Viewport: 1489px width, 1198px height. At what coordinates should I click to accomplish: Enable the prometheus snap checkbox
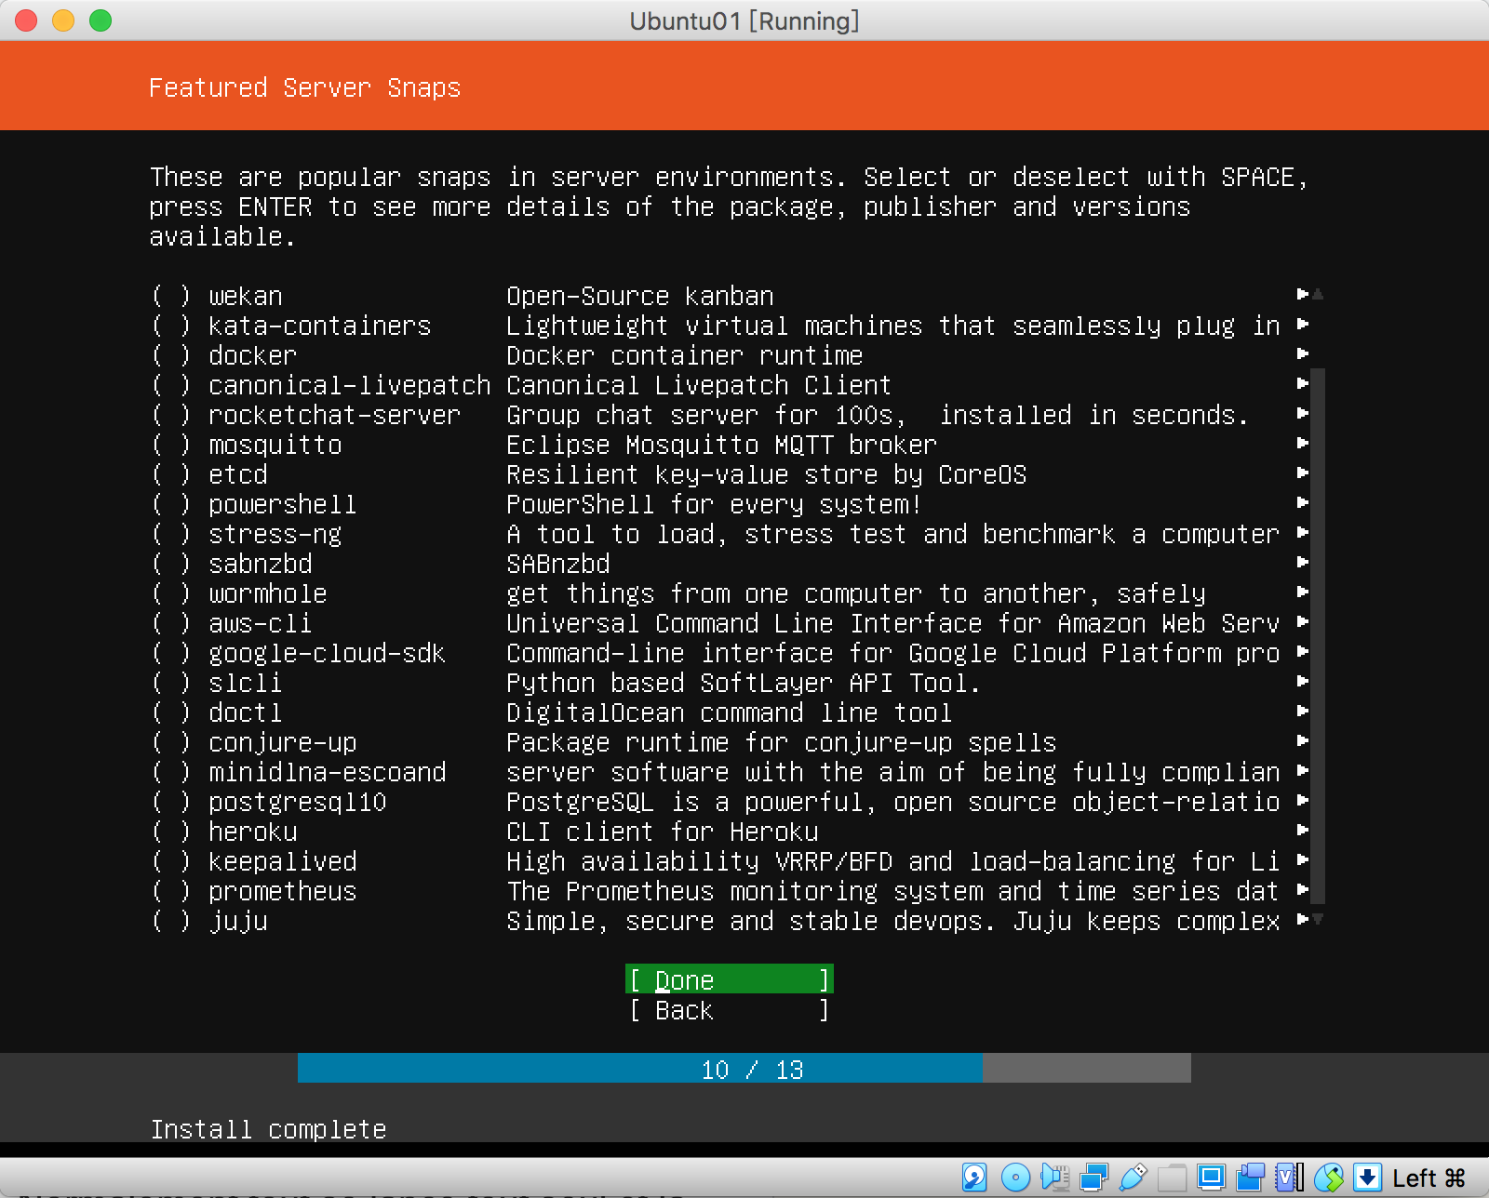coord(171,891)
